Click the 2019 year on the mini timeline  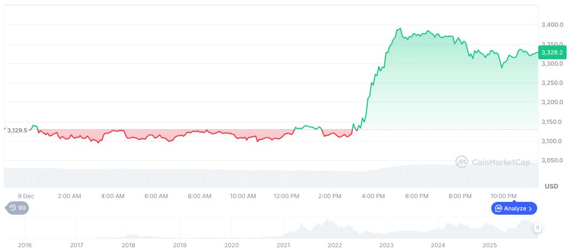pyautogui.click(x=180, y=245)
